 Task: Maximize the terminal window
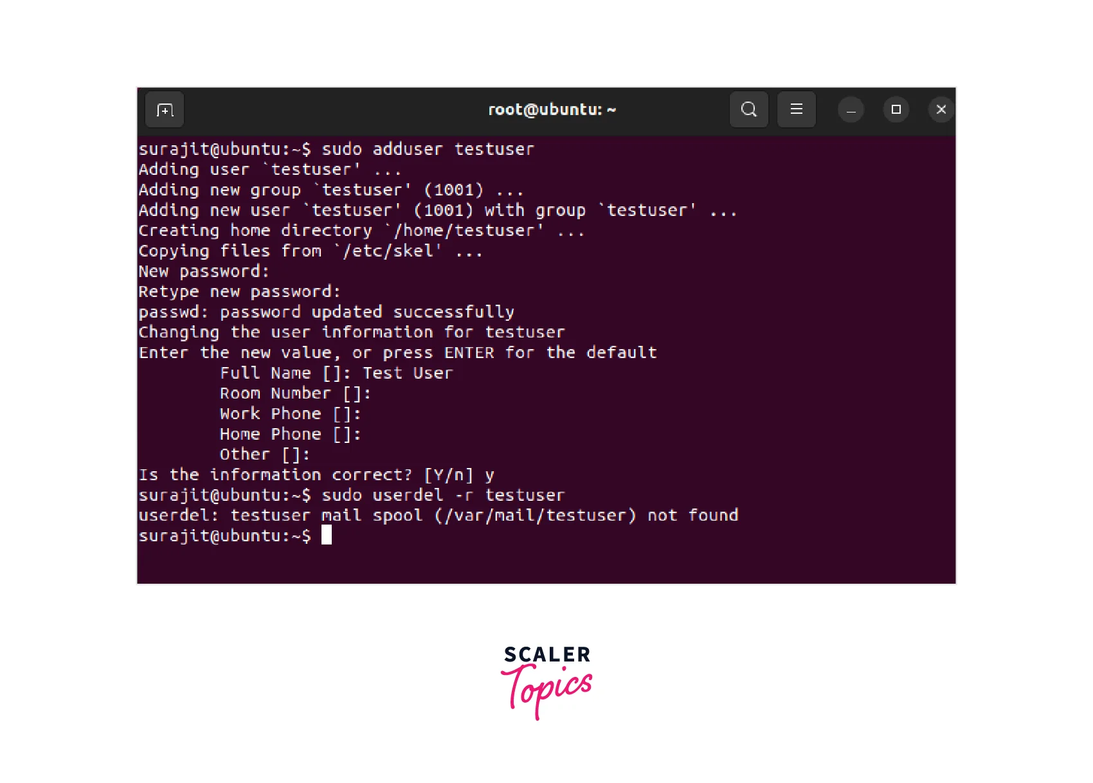[896, 110]
